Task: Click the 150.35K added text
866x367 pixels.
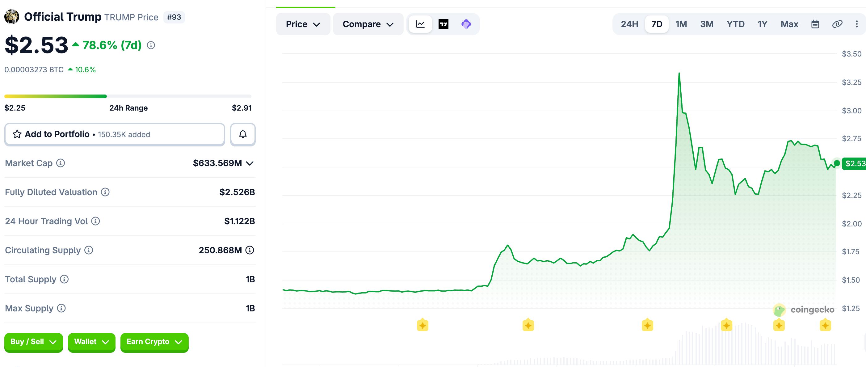Action: pyautogui.click(x=124, y=135)
